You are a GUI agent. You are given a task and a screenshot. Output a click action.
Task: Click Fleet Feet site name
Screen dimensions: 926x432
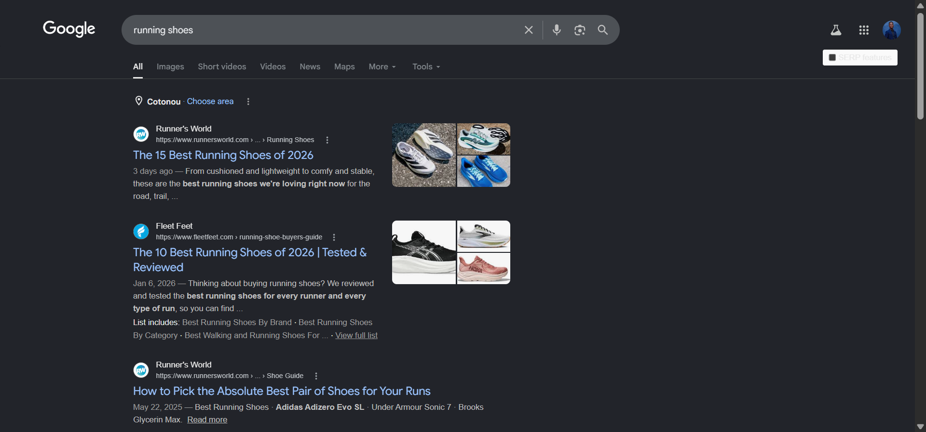point(174,226)
